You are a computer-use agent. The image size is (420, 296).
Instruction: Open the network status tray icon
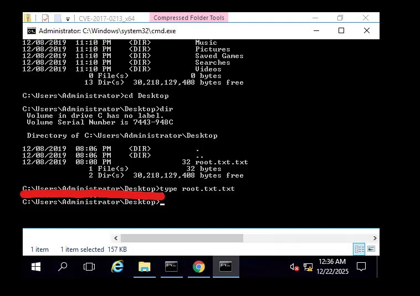[x=308, y=267]
